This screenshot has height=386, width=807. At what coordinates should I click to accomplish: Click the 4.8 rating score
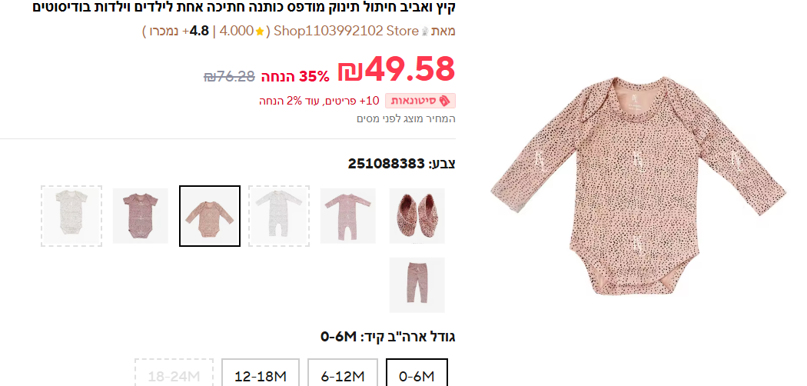pyautogui.click(x=199, y=31)
